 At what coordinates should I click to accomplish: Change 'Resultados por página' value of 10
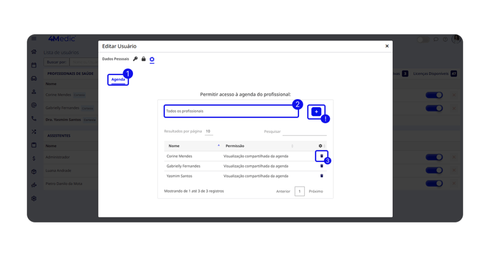pyautogui.click(x=209, y=131)
